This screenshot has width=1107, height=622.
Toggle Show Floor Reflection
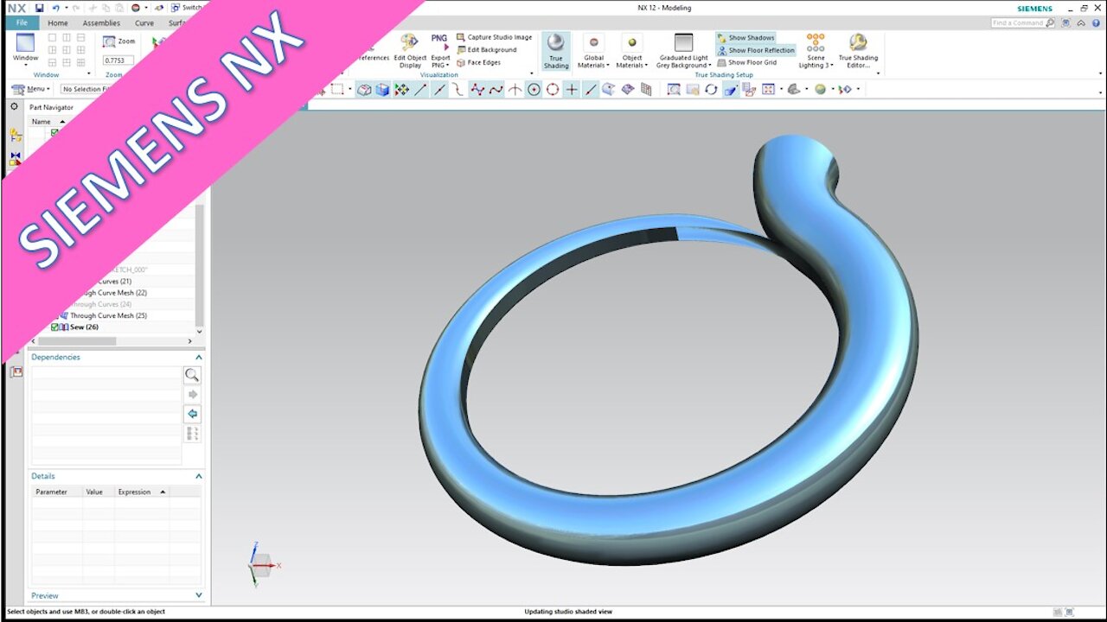tap(755, 50)
